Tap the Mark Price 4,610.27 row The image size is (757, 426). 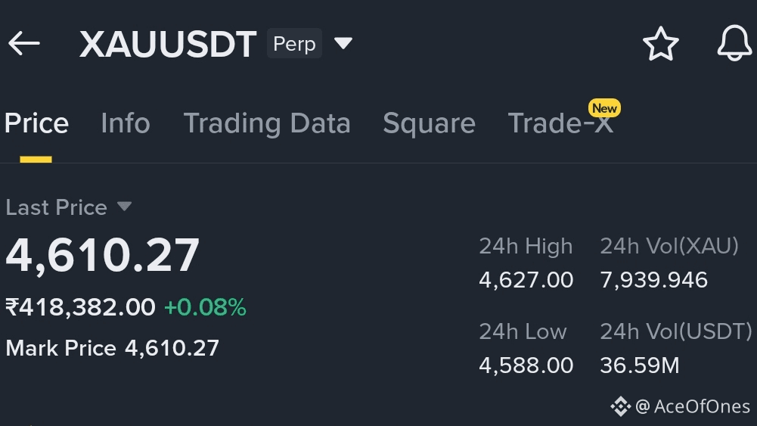click(112, 348)
